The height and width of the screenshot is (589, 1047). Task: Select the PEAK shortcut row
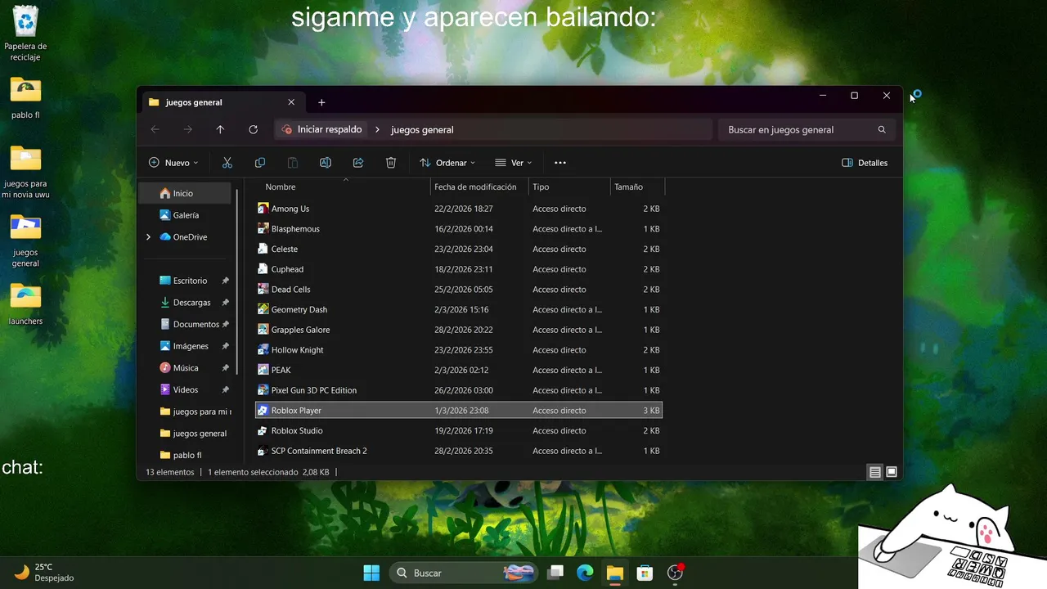(x=459, y=370)
